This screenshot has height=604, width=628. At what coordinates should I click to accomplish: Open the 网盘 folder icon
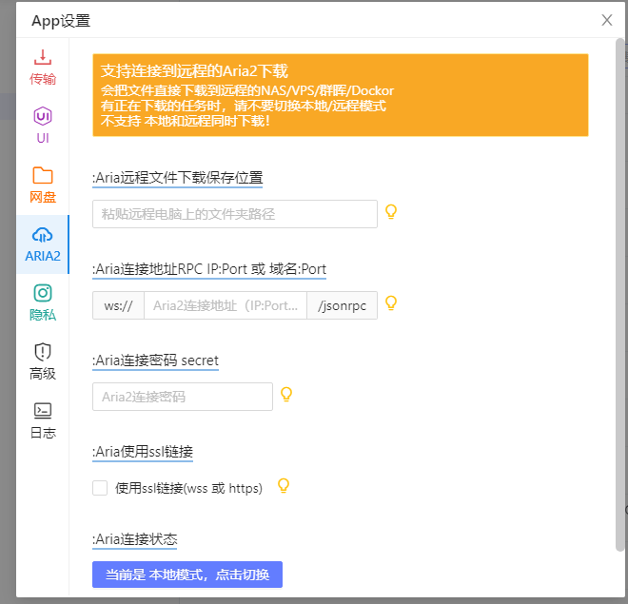click(43, 176)
